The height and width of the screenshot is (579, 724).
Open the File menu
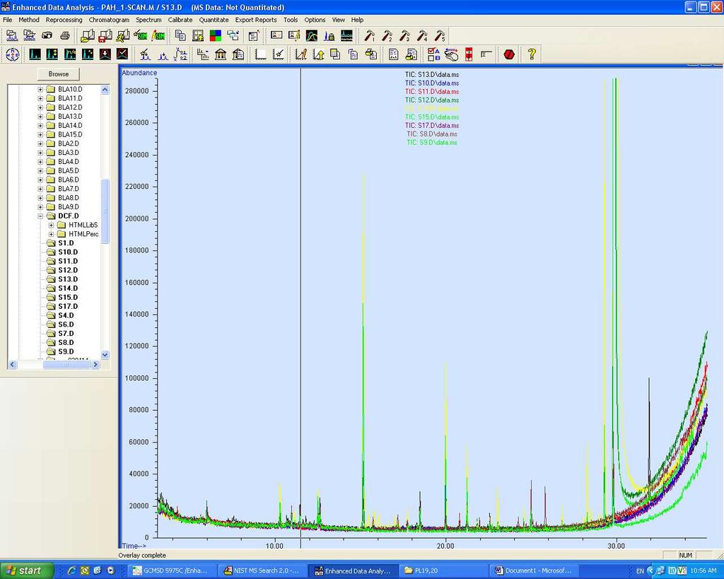(7, 20)
